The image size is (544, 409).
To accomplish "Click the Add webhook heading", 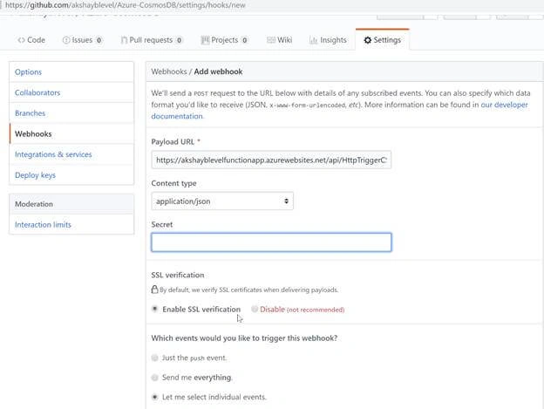I will coord(218,72).
